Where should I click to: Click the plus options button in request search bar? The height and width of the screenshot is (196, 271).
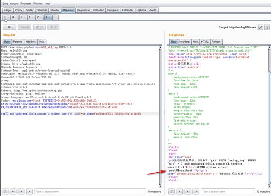(x=21, y=191)
